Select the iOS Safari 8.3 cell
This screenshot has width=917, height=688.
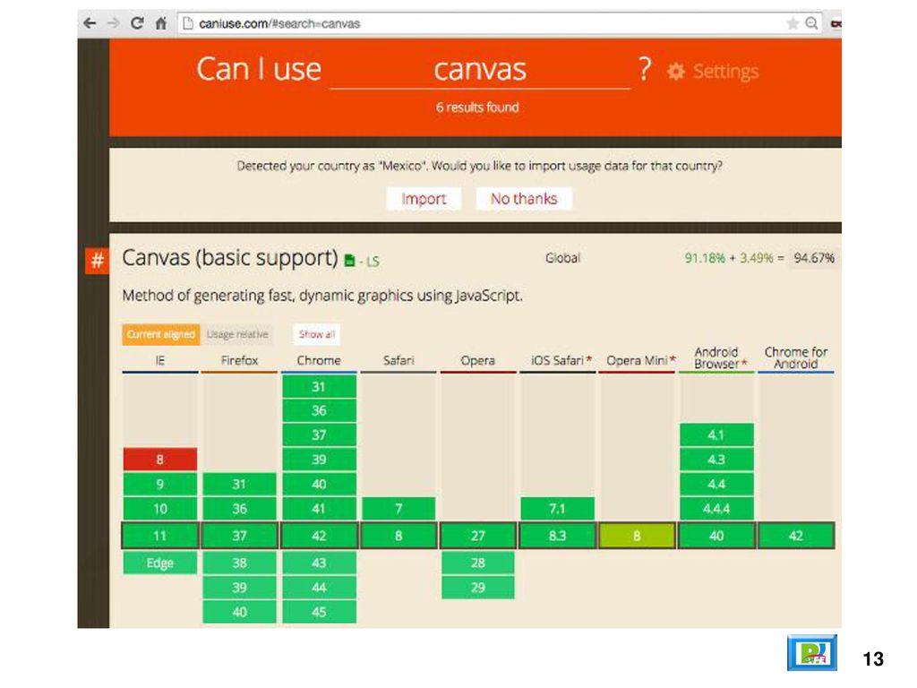[558, 536]
